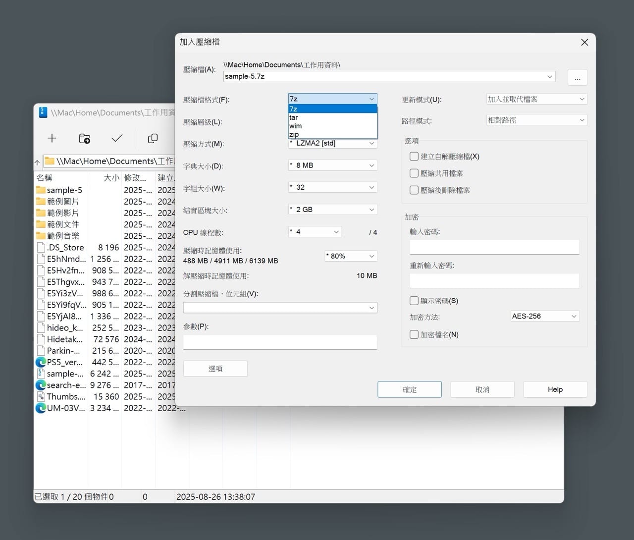
Task: Open the 結實區塊大小 2 GB dropdown
Action: click(332, 210)
